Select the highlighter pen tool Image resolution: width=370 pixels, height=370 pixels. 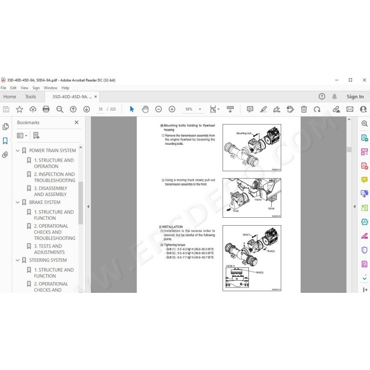263,109
